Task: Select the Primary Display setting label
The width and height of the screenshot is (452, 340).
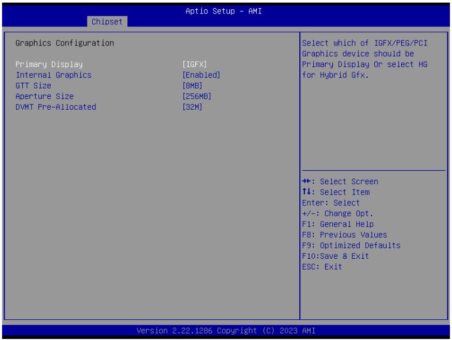Action: click(x=49, y=64)
